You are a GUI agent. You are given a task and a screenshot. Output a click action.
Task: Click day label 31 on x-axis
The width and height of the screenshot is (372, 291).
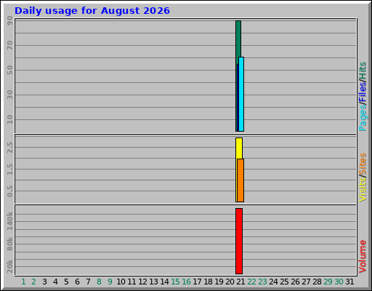(x=349, y=282)
